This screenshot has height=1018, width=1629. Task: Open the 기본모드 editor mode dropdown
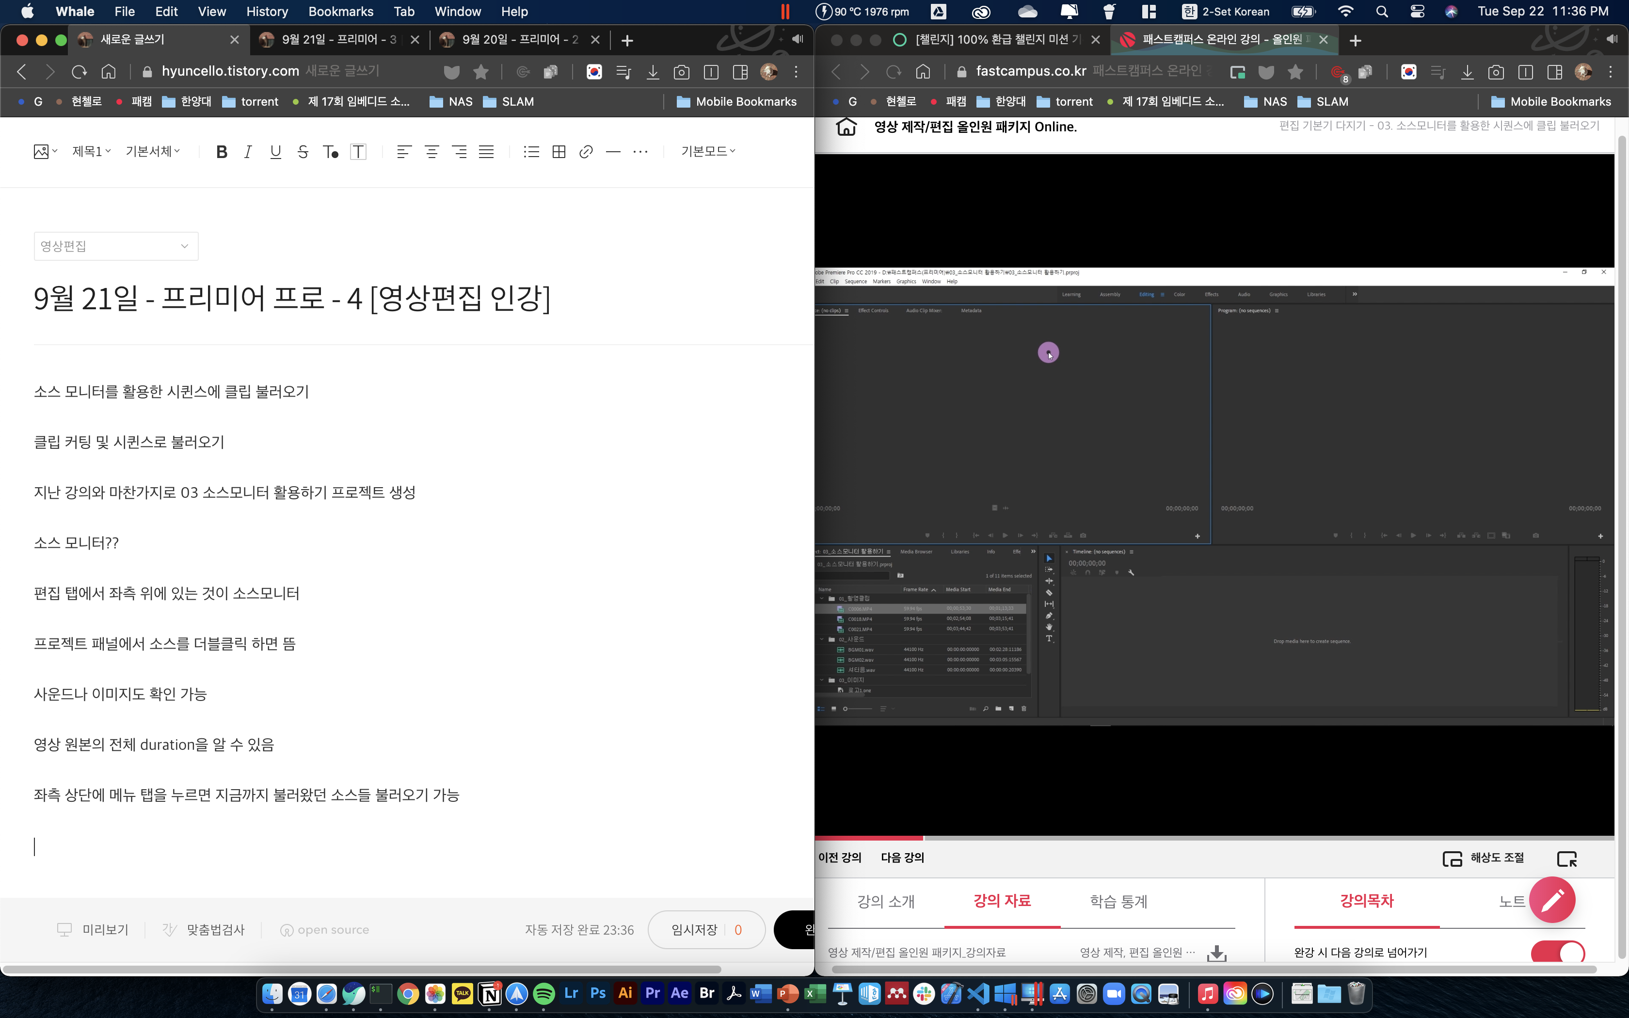click(x=707, y=151)
